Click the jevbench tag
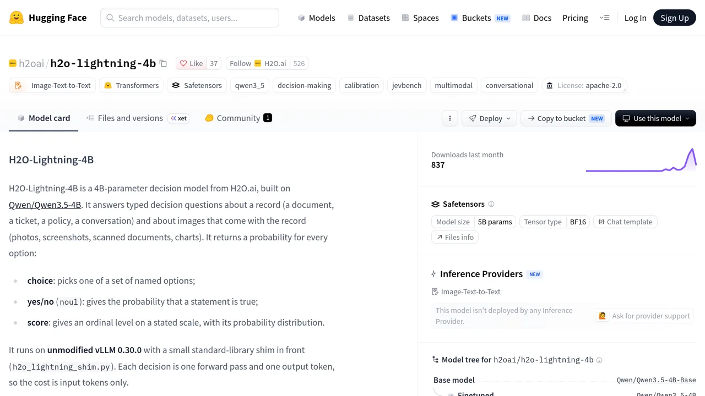Screen dimensions: 705x396 tap(406, 85)
